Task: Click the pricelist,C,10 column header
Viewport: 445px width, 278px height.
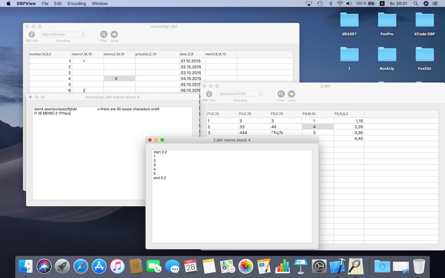Action: [156, 54]
